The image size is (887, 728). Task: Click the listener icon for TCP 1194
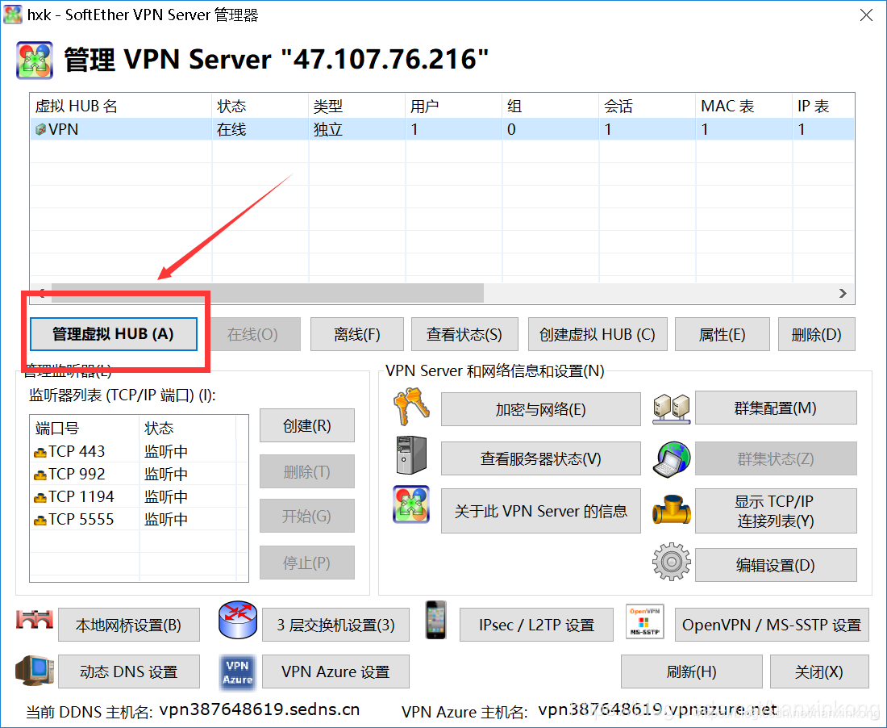point(40,498)
